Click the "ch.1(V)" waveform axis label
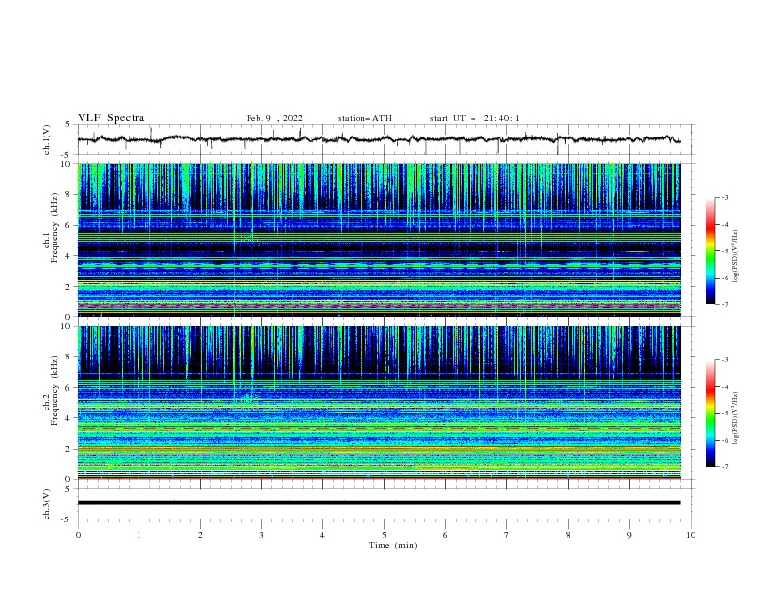The width and height of the screenshot is (778, 601). point(47,139)
